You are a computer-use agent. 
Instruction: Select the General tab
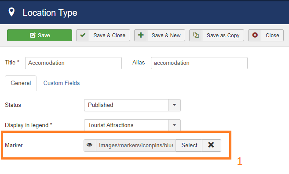21,83
